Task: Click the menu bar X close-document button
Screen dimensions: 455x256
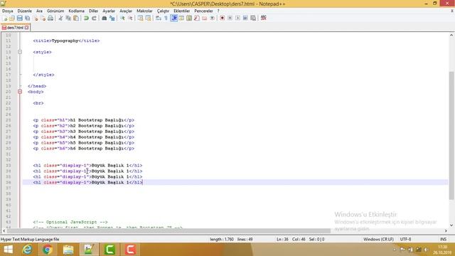Action: tap(452, 11)
